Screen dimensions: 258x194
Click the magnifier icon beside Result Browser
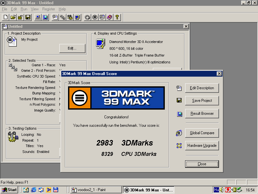tap(179, 114)
